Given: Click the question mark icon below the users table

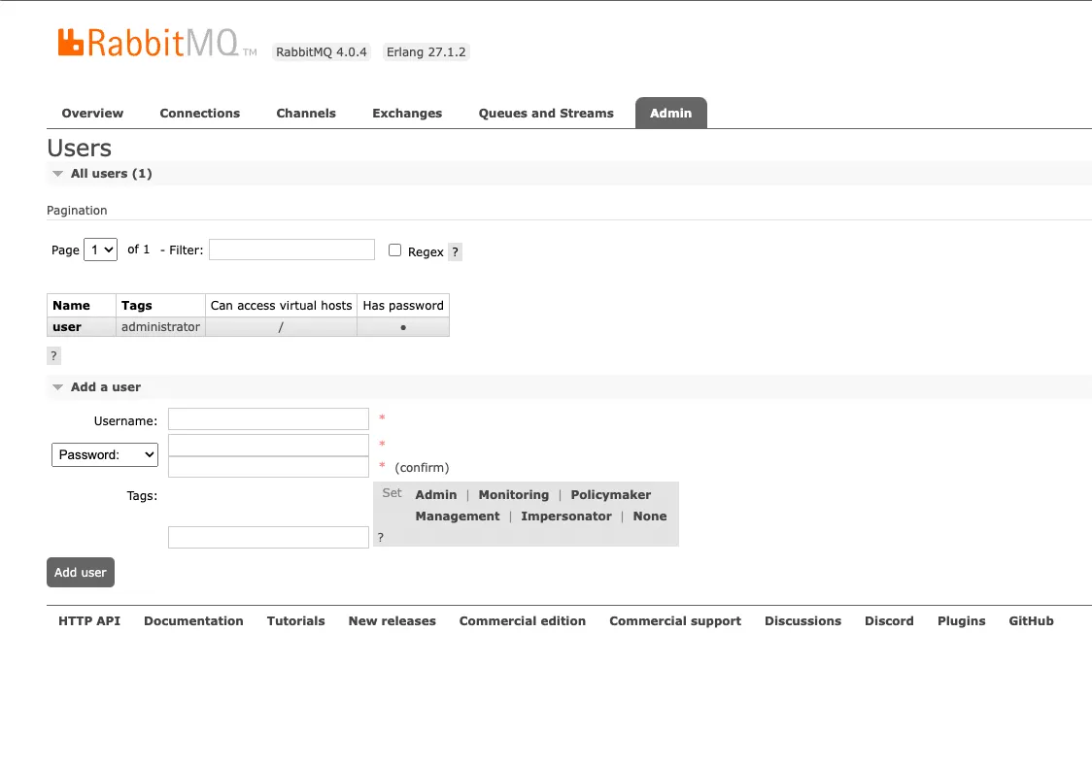Looking at the screenshot, I should tap(53, 355).
